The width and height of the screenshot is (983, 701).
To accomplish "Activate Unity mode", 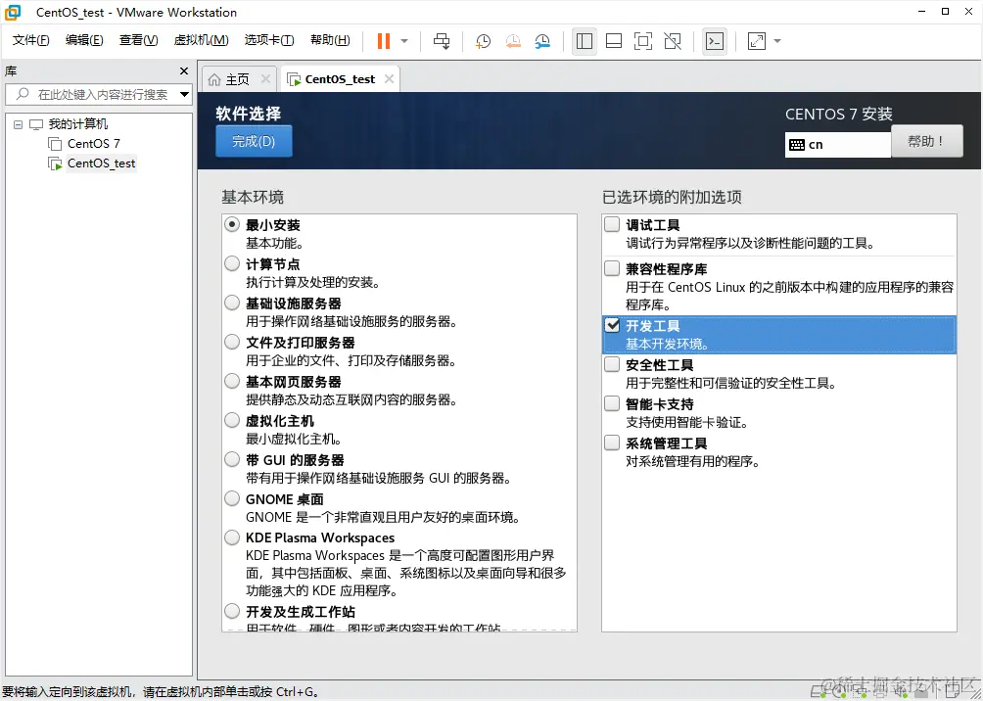I will [670, 41].
